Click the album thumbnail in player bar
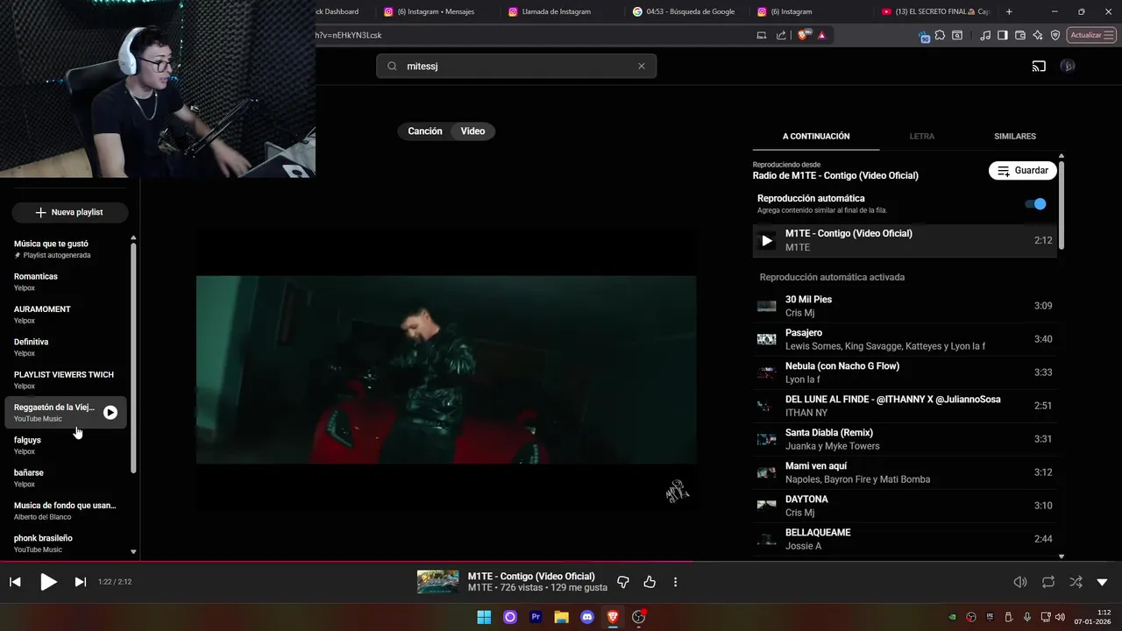This screenshot has width=1122, height=631. pyautogui.click(x=437, y=582)
